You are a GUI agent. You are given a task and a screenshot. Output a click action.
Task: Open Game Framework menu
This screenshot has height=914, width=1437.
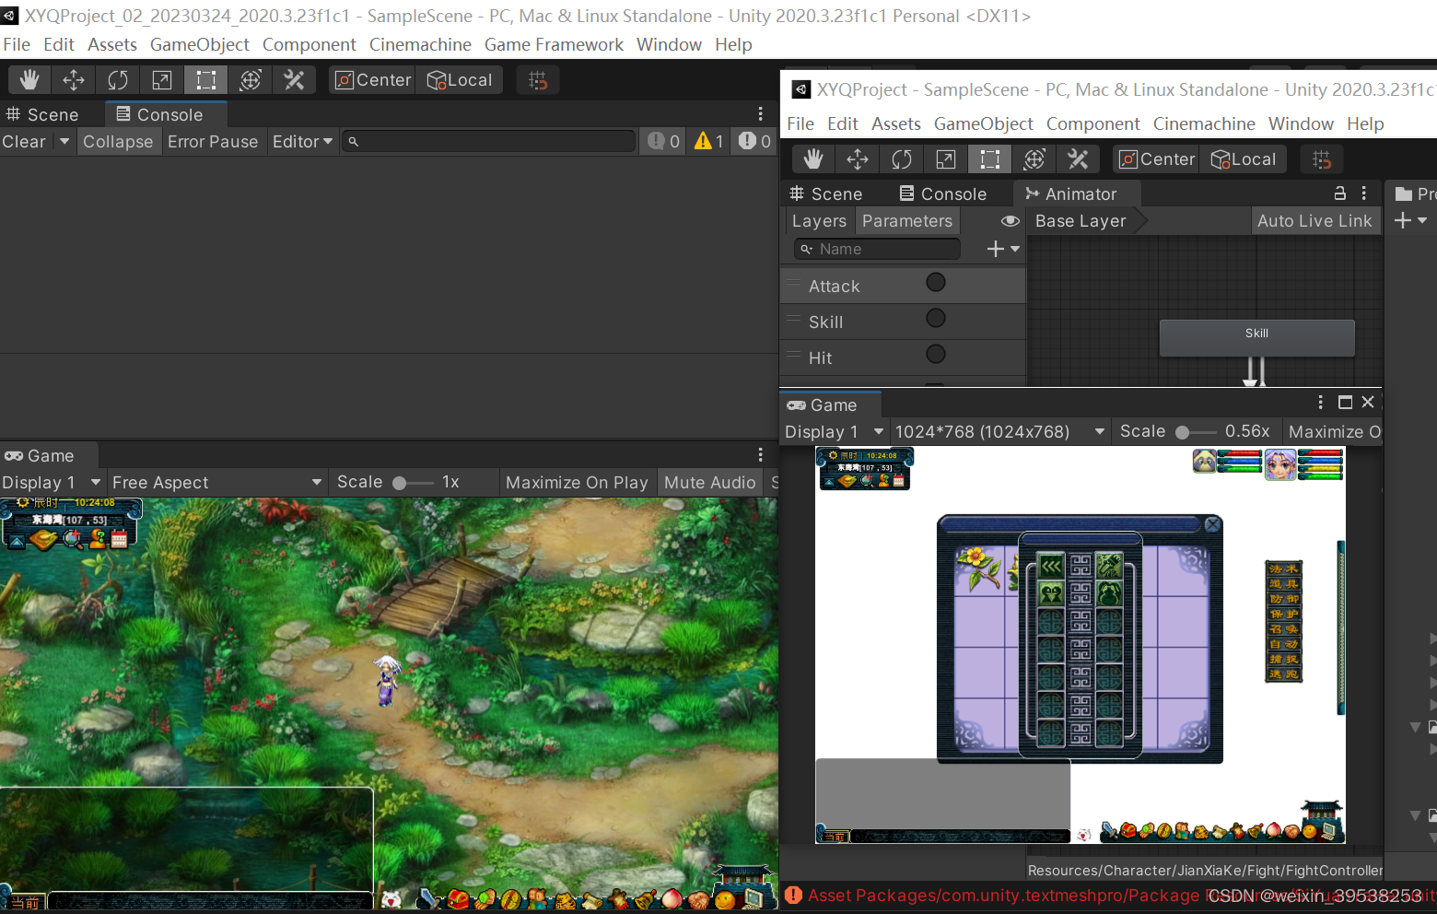pyautogui.click(x=554, y=44)
